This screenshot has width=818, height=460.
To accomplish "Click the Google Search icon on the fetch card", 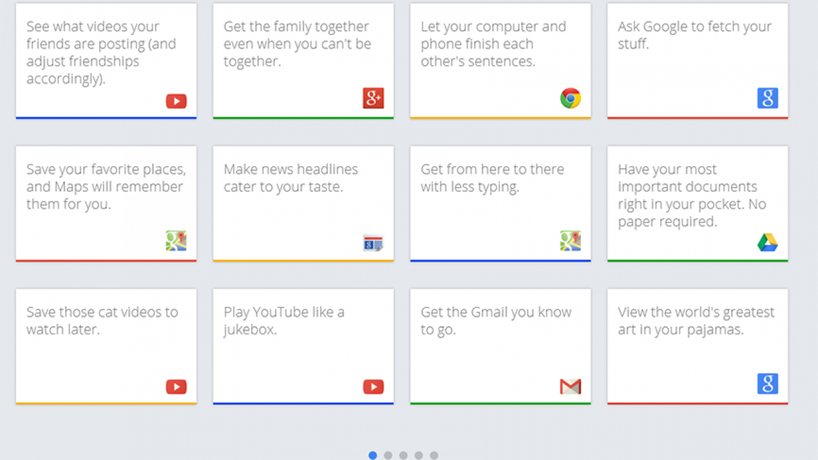I will pos(768,98).
